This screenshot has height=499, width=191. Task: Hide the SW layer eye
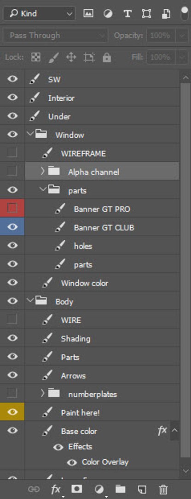(x=12, y=79)
